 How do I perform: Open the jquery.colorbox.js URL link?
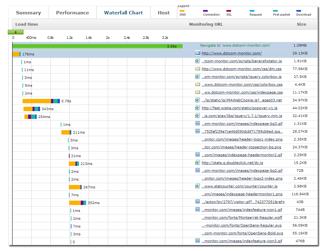tap(241, 77)
